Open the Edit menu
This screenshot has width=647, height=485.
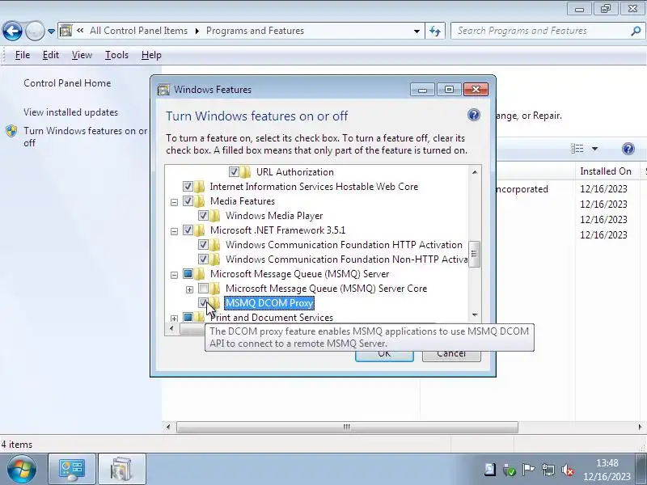(x=51, y=55)
